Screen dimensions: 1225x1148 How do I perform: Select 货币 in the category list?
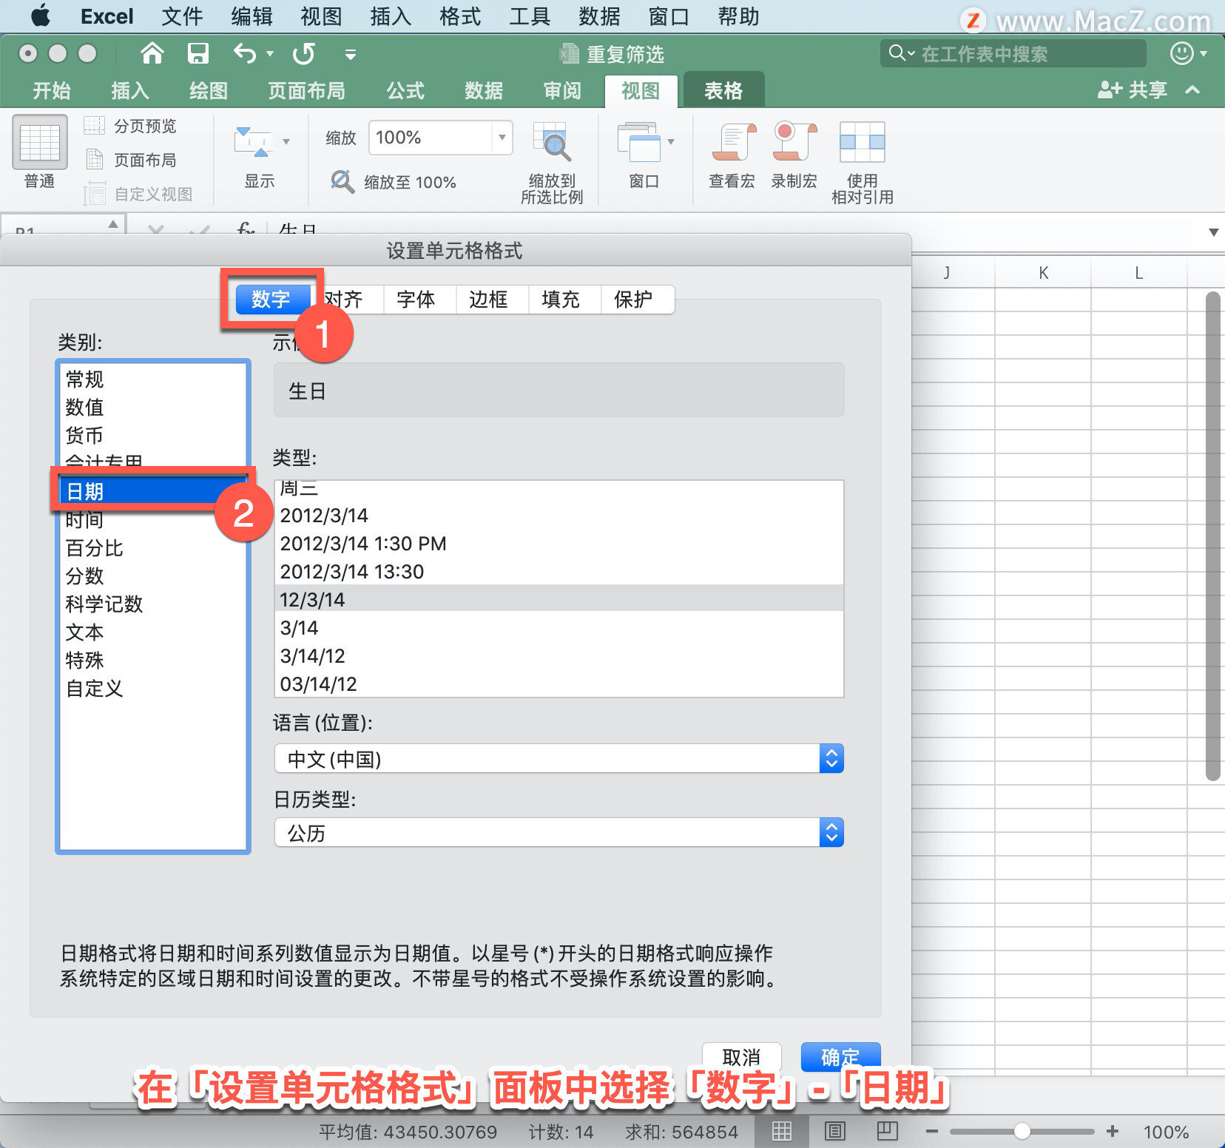point(152,436)
